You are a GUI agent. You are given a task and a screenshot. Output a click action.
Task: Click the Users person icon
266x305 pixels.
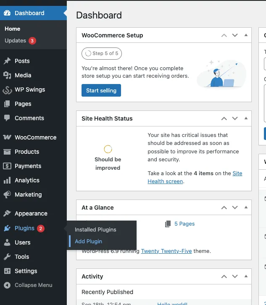coord(7,242)
